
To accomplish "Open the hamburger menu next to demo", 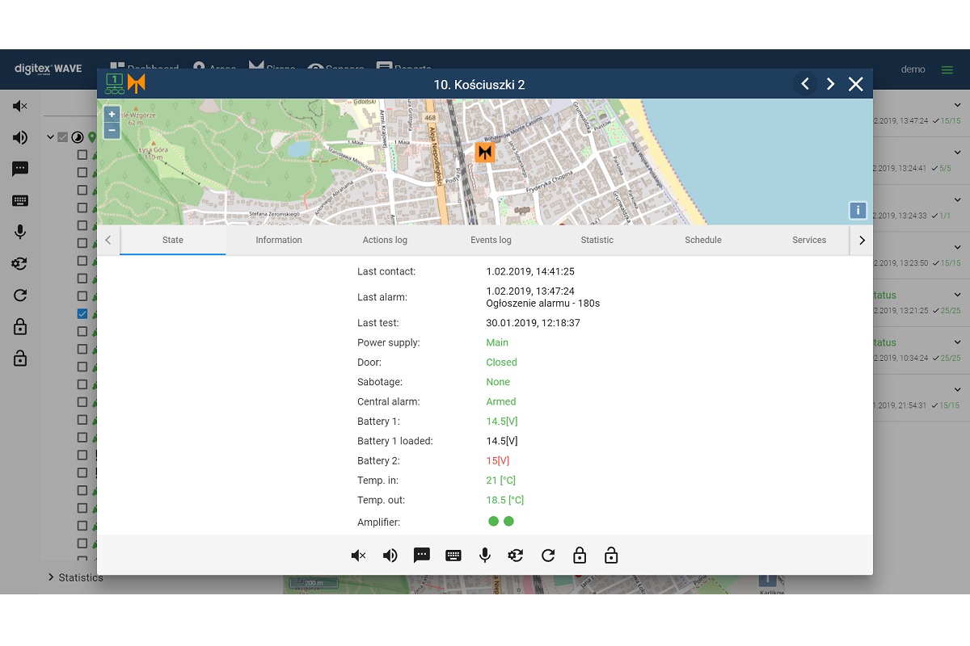I will pos(947,69).
